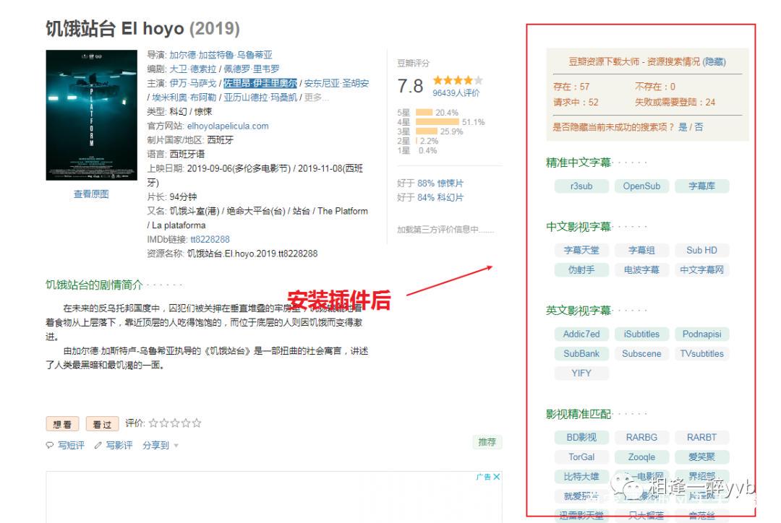The width and height of the screenshot is (781, 523).
Task: Choose 是 to hide failed searches
Action: tap(683, 127)
